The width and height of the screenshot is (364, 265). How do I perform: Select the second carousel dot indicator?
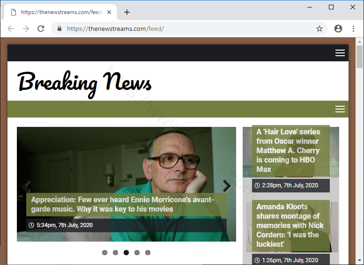pyautogui.click(x=115, y=253)
